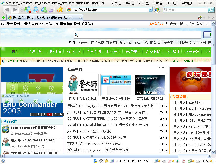The width and height of the screenshot is (216, 164).
Task: Open the 查看(V) menu
Action: [144, 3]
